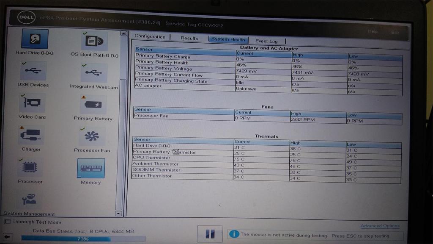
Task: Click the 75 C current CPU temperature
Action: coord(239,159)
